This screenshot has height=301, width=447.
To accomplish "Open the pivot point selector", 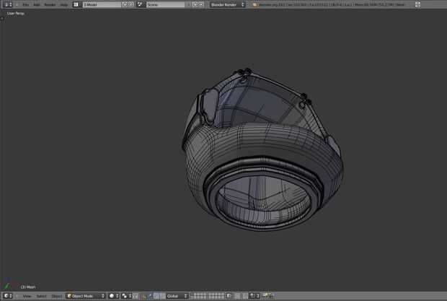I will coord(125,296).
